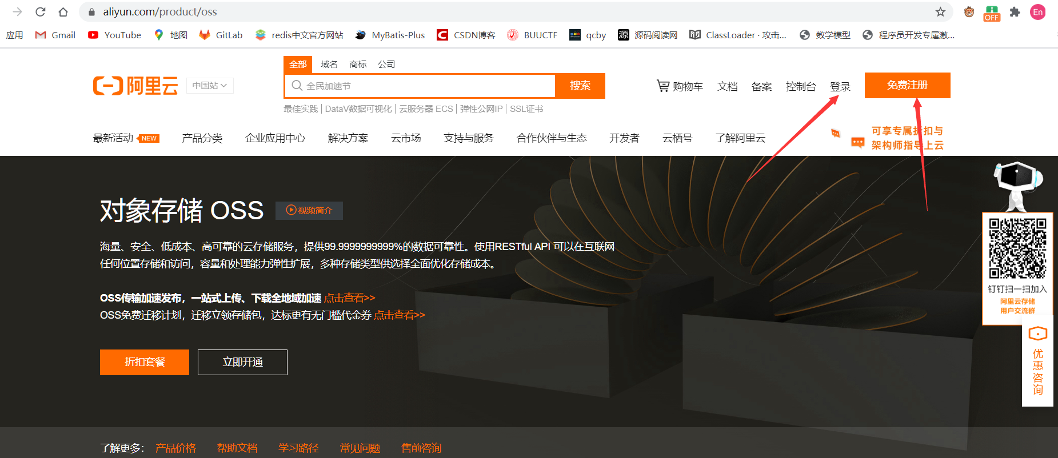Screen dimensions: 1058x458
Task: Click the orange 搜索 button
Action: coord(580,86)
